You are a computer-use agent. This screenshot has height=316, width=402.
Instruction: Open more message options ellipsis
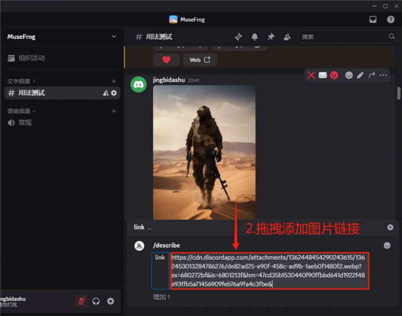click(x=383, y=75)
